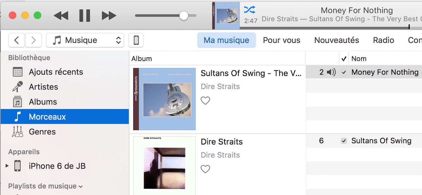Screen dimensions: 422x195
Task: Uncheck the Money For Nothing checkbox
Action: 344,72
